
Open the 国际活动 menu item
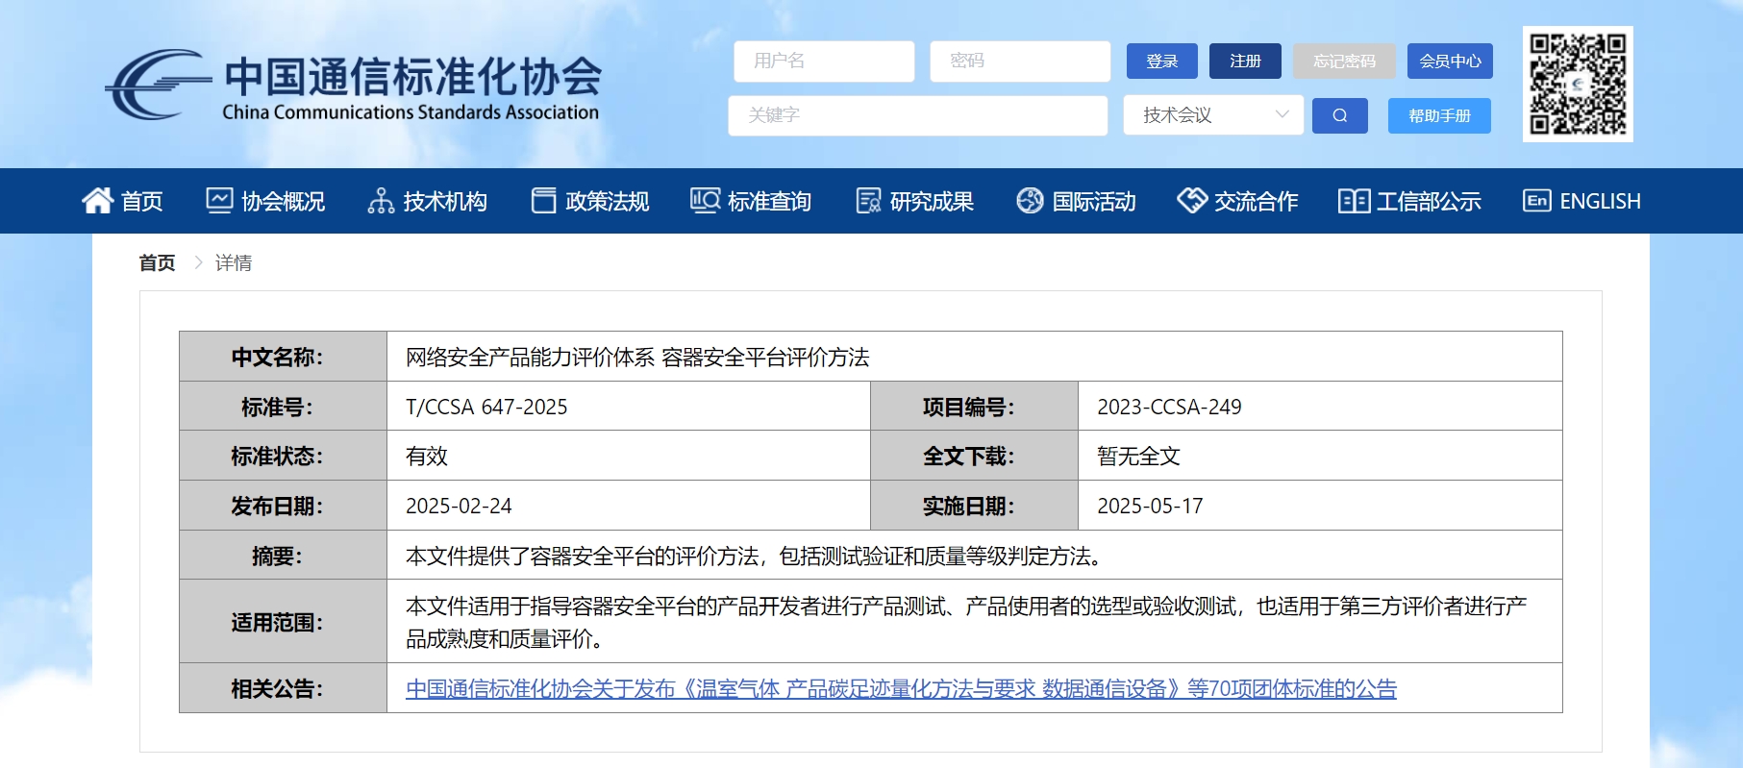pos(1076,201)
